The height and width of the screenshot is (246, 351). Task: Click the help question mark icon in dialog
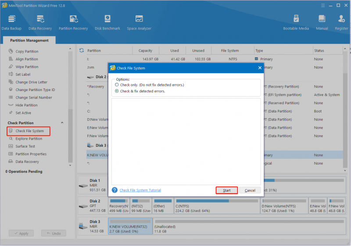[x=115, y=190]
